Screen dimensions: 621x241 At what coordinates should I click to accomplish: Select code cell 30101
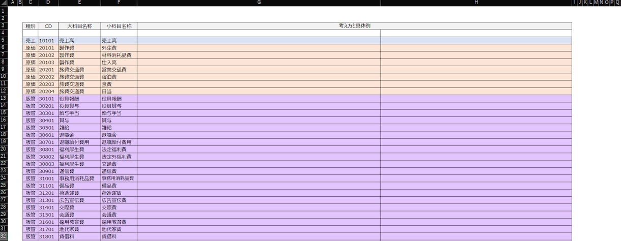pos(48,99)
